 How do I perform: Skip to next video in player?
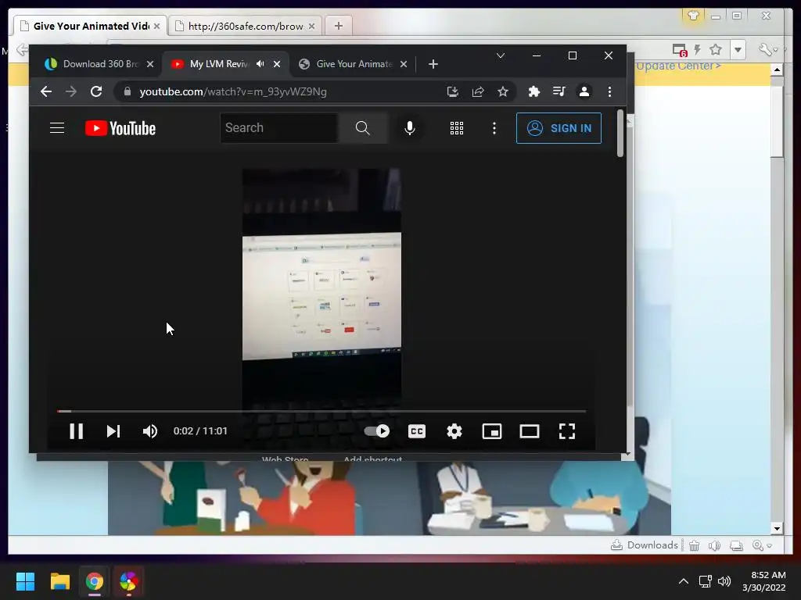[x=113, y=431]
